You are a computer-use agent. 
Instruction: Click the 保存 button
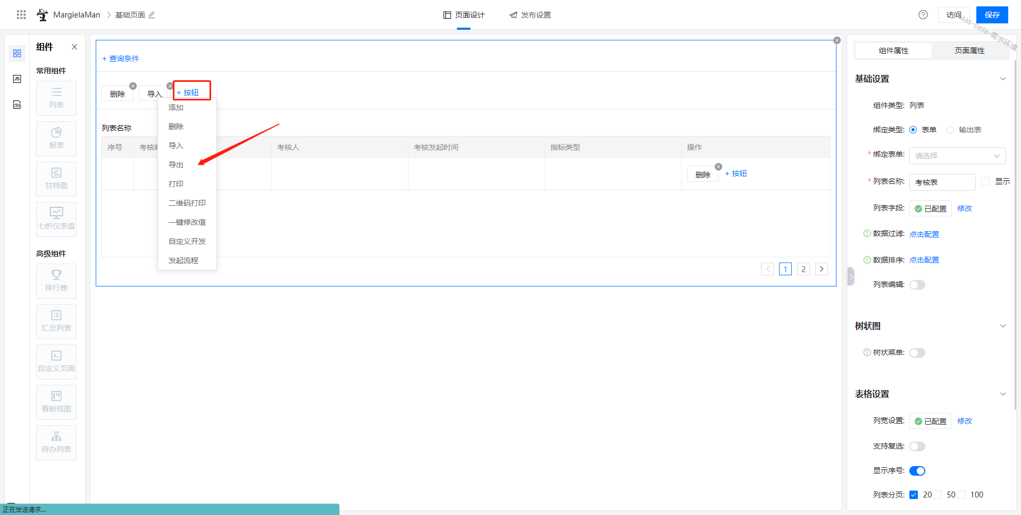[x=992, y=15]
